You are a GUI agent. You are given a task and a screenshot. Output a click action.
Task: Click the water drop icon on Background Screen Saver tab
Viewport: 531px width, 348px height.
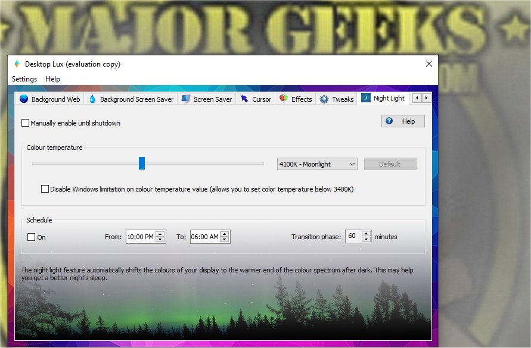click(92, 99)
